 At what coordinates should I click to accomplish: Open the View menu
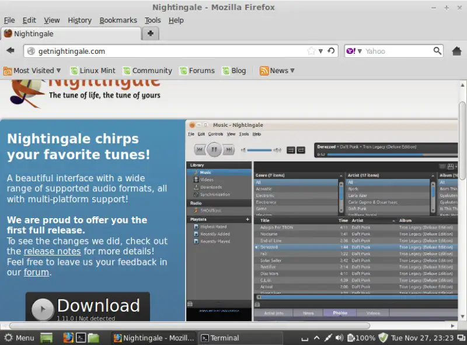click(52, 20)
